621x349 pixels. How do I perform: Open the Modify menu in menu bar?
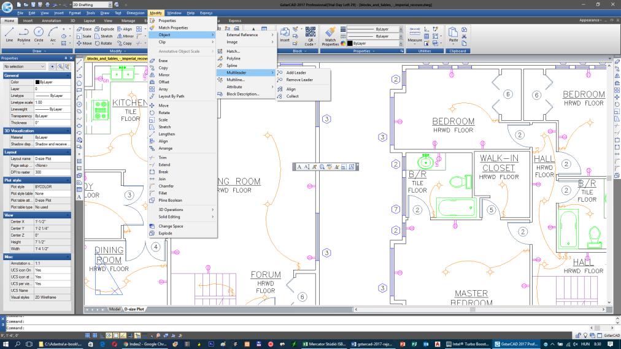click(156, 13)
